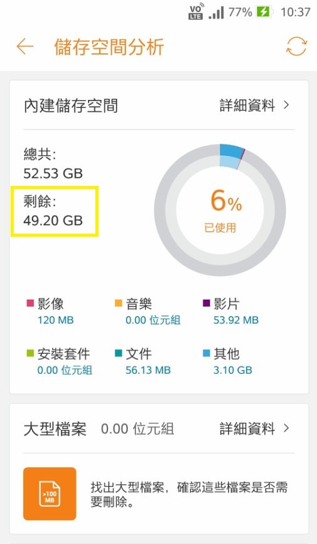Tap the 其他 3.10 GB category entry

coord(228,361)
